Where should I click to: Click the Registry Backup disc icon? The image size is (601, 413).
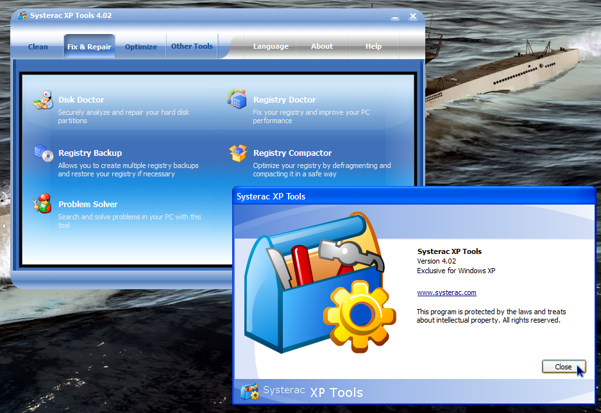tap(44, 153)
